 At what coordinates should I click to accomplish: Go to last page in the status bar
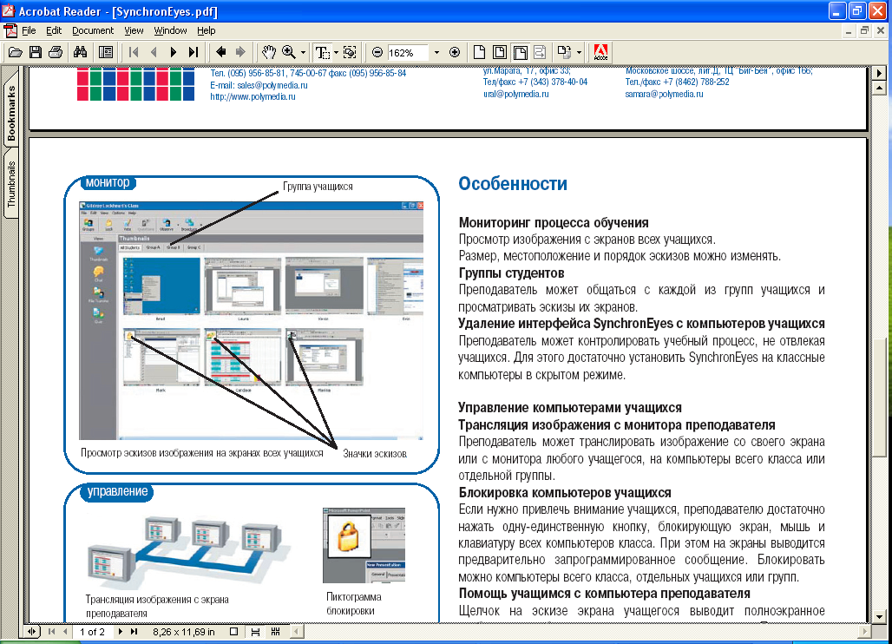click(x=134, y=632)
